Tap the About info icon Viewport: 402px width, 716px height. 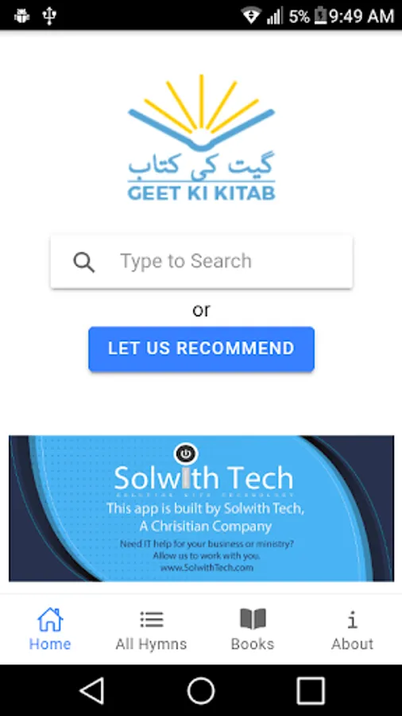[352, 620]
